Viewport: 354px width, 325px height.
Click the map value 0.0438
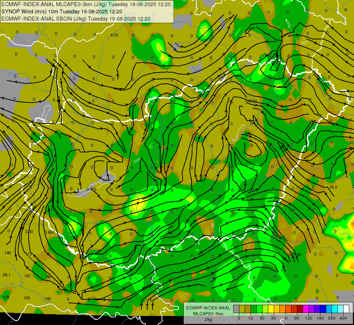(295, 255)
